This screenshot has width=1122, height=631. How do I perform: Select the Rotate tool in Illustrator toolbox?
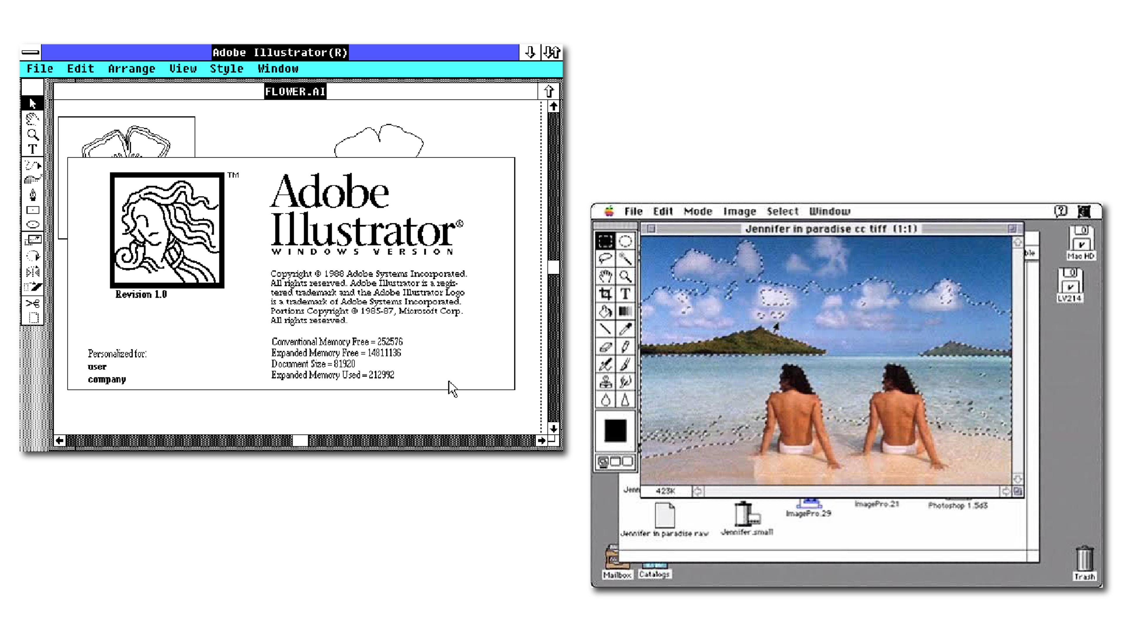point(33,256)
